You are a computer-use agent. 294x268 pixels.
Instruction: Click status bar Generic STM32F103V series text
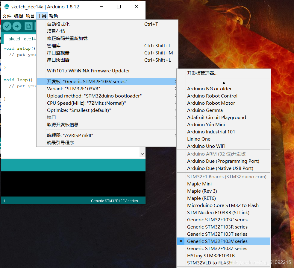click(x=114, y=201)
